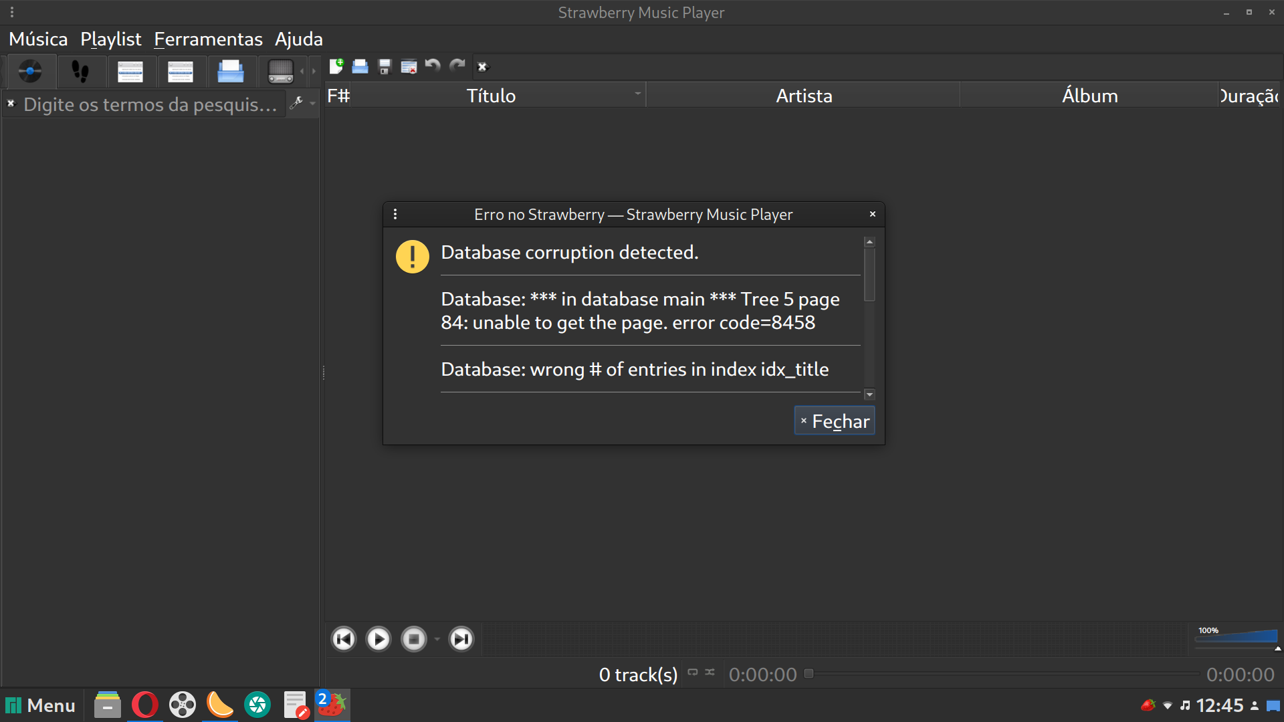Switch to the Context tab footprints icon

tap(80, 71)
